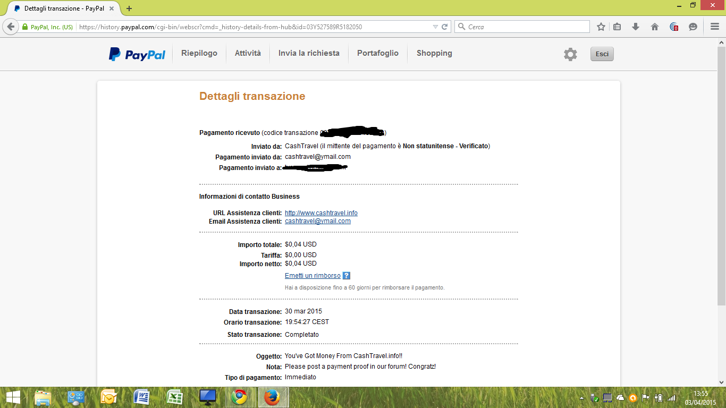The image size is (726, 408).
Task: Open Action Center flag tray icon
Action: [646, 397]
